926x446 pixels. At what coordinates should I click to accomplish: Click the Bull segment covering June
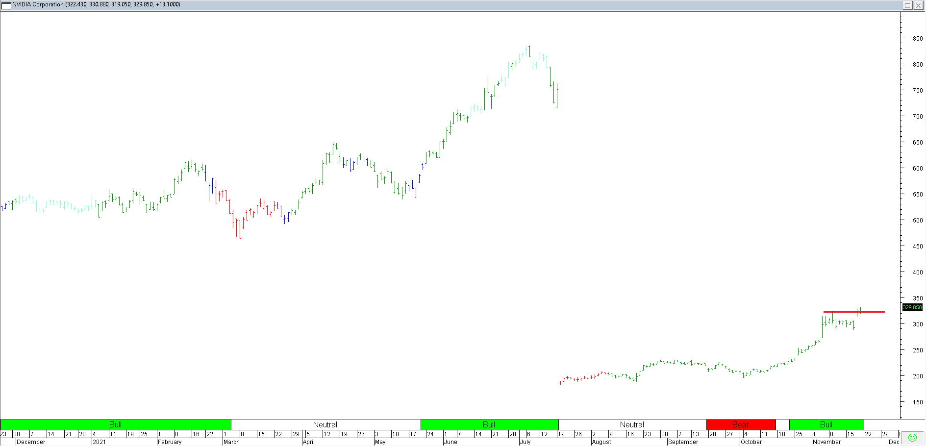tap(489, 424)
